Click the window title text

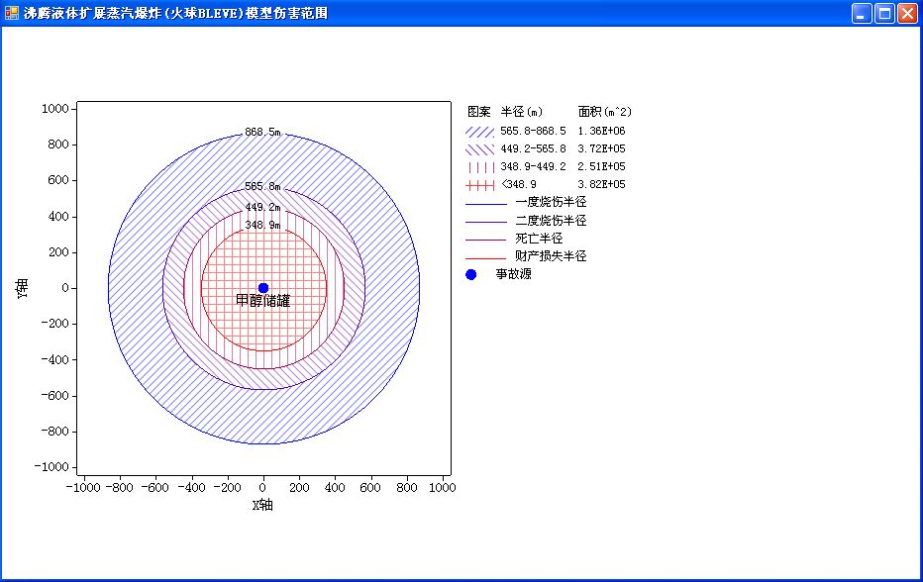[x=175, y=13]
